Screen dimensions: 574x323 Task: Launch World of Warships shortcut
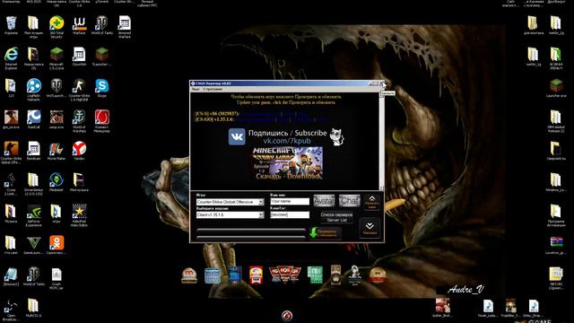79,121
